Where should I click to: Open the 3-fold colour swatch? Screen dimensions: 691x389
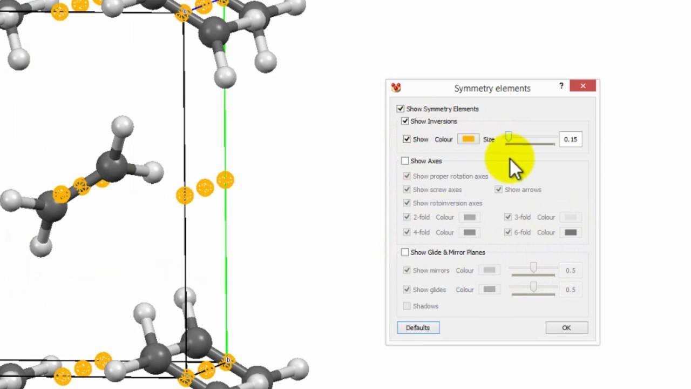pyautogui.click(x=571, y=217)
